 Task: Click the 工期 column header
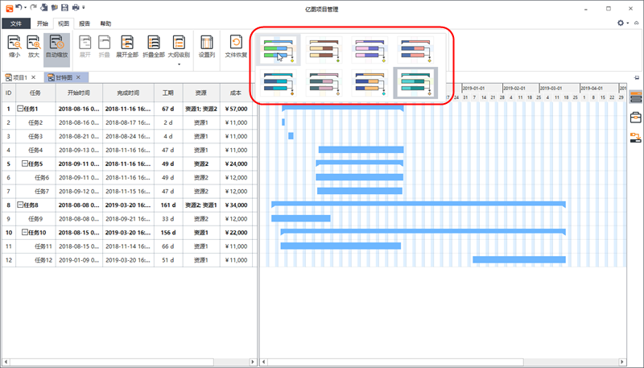pyautogui.click(x=168, y=93)
